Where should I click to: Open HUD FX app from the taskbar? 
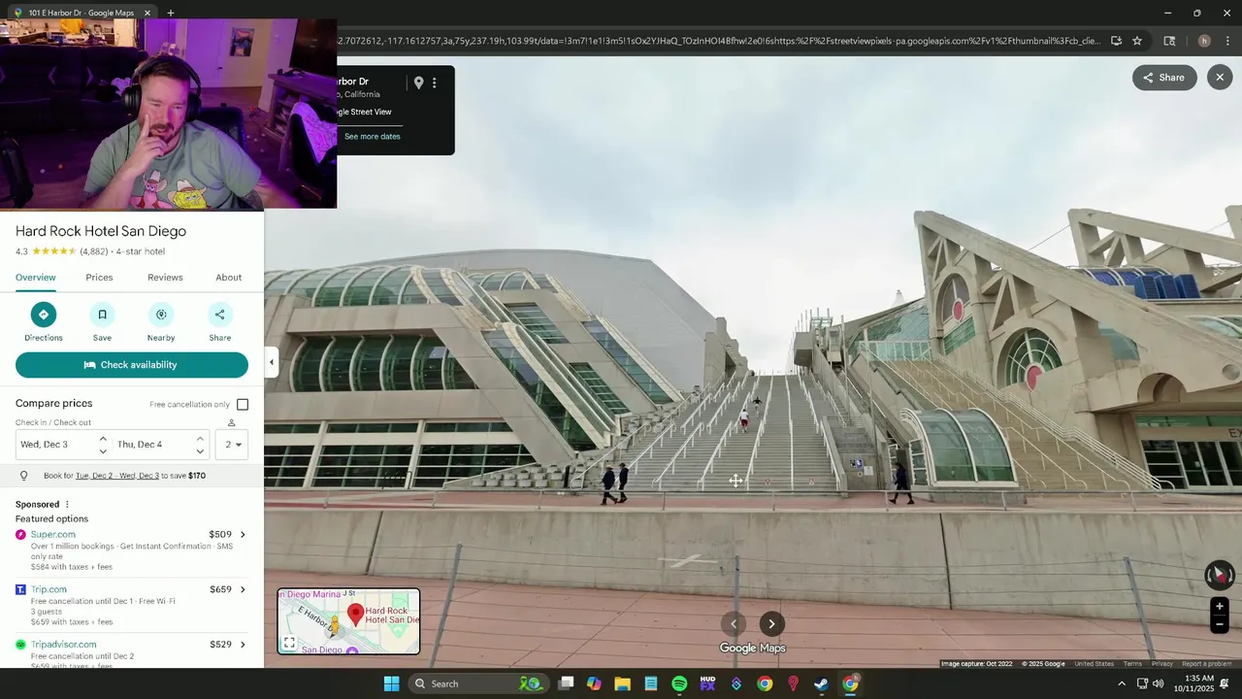[x=707, y=683]
